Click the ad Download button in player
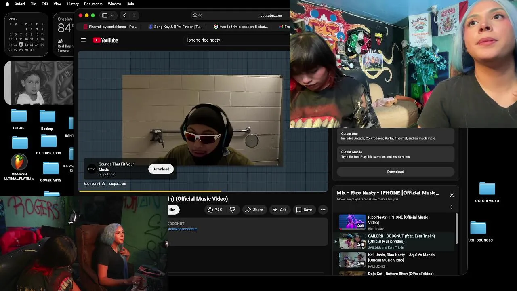This screenshot has height=291, width=517. [x=161, y=169]
